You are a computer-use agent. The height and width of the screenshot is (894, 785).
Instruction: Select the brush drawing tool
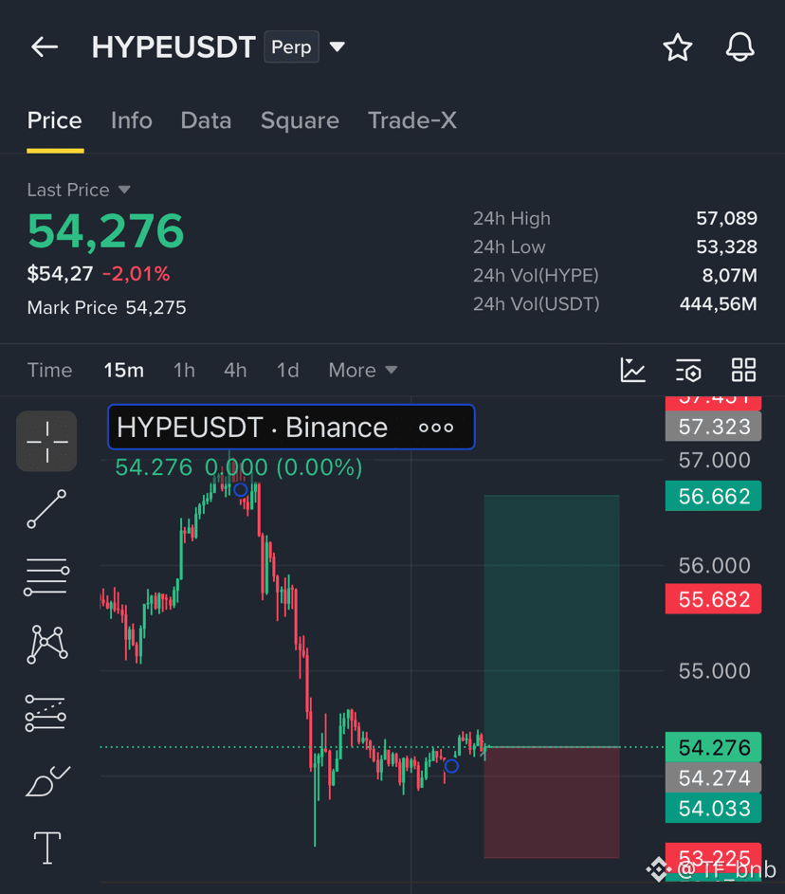coord(48,782)
